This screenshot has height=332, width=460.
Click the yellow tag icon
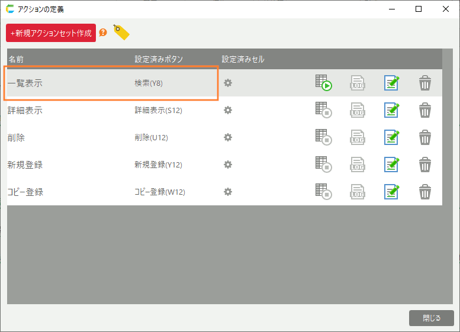[121, 33]
